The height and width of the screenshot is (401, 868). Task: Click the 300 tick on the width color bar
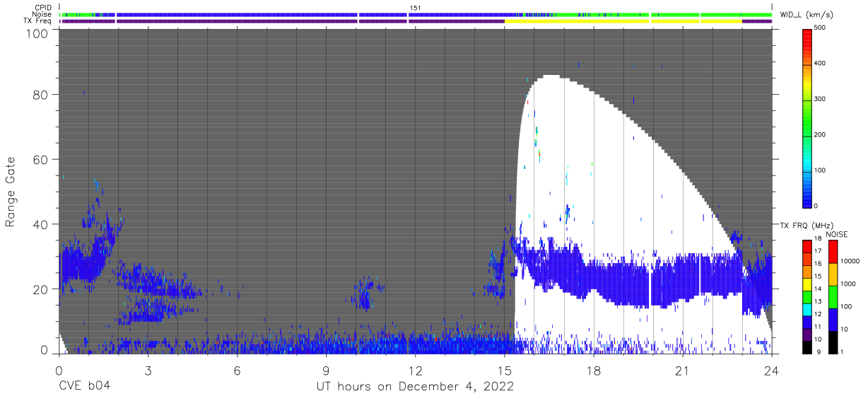(x=821, y=99)
